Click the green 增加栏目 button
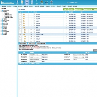 click(66, 9)
